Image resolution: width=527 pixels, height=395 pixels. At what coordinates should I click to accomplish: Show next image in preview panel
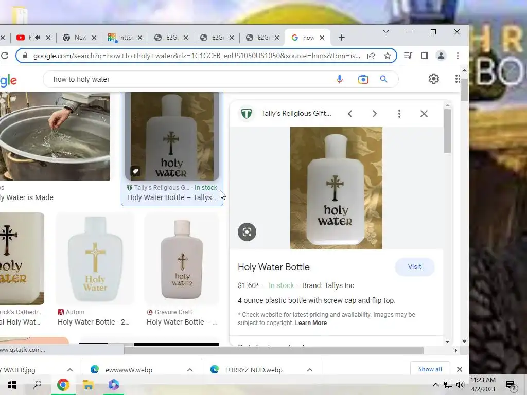[x=375, y=114]
